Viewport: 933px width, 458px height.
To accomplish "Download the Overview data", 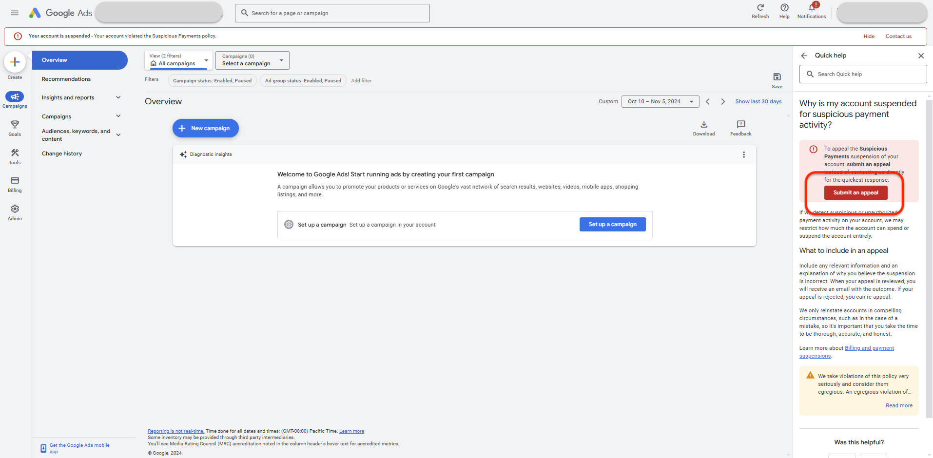I will (x=703, y=127).
